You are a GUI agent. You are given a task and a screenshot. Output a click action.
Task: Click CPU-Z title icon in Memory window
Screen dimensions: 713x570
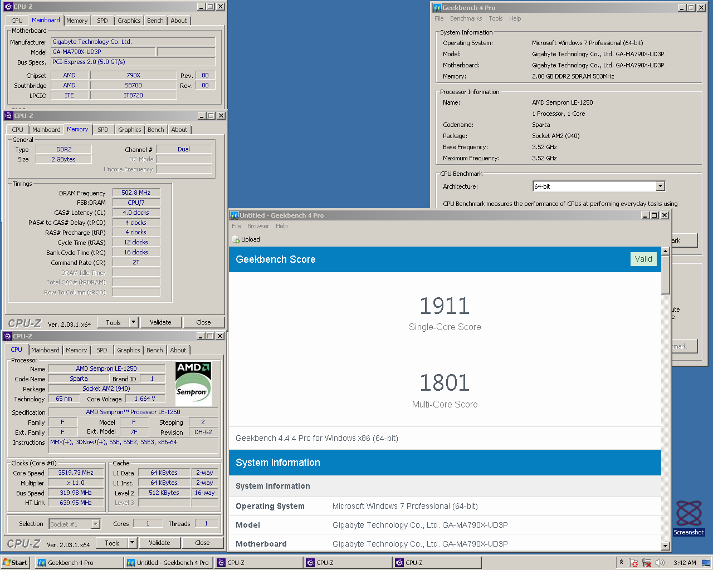point(8,116)
